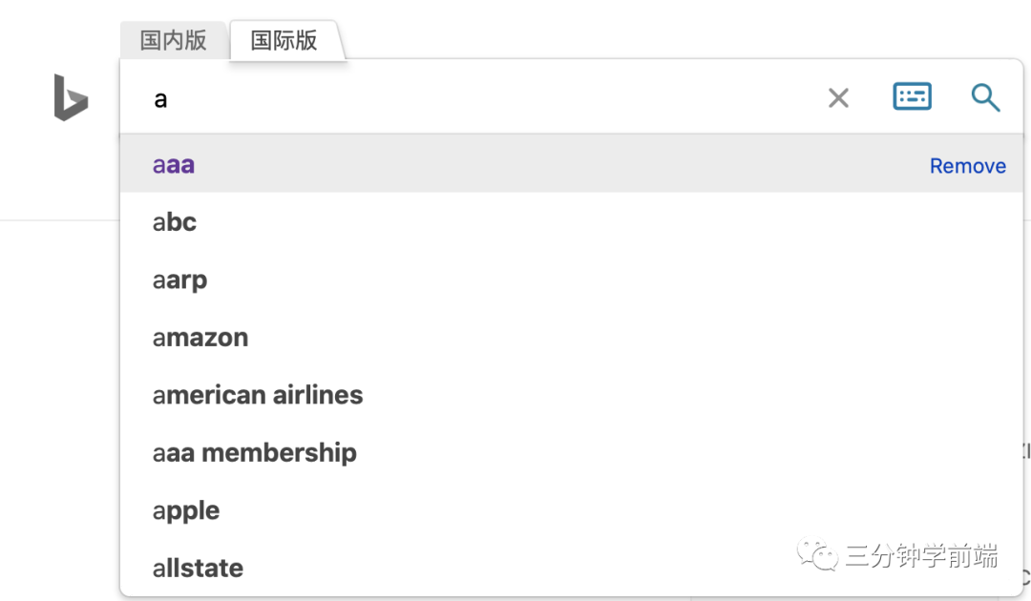The image size is (1031, 601).
Task: Switch to the 国内版 tab
Action: [174, 40]
